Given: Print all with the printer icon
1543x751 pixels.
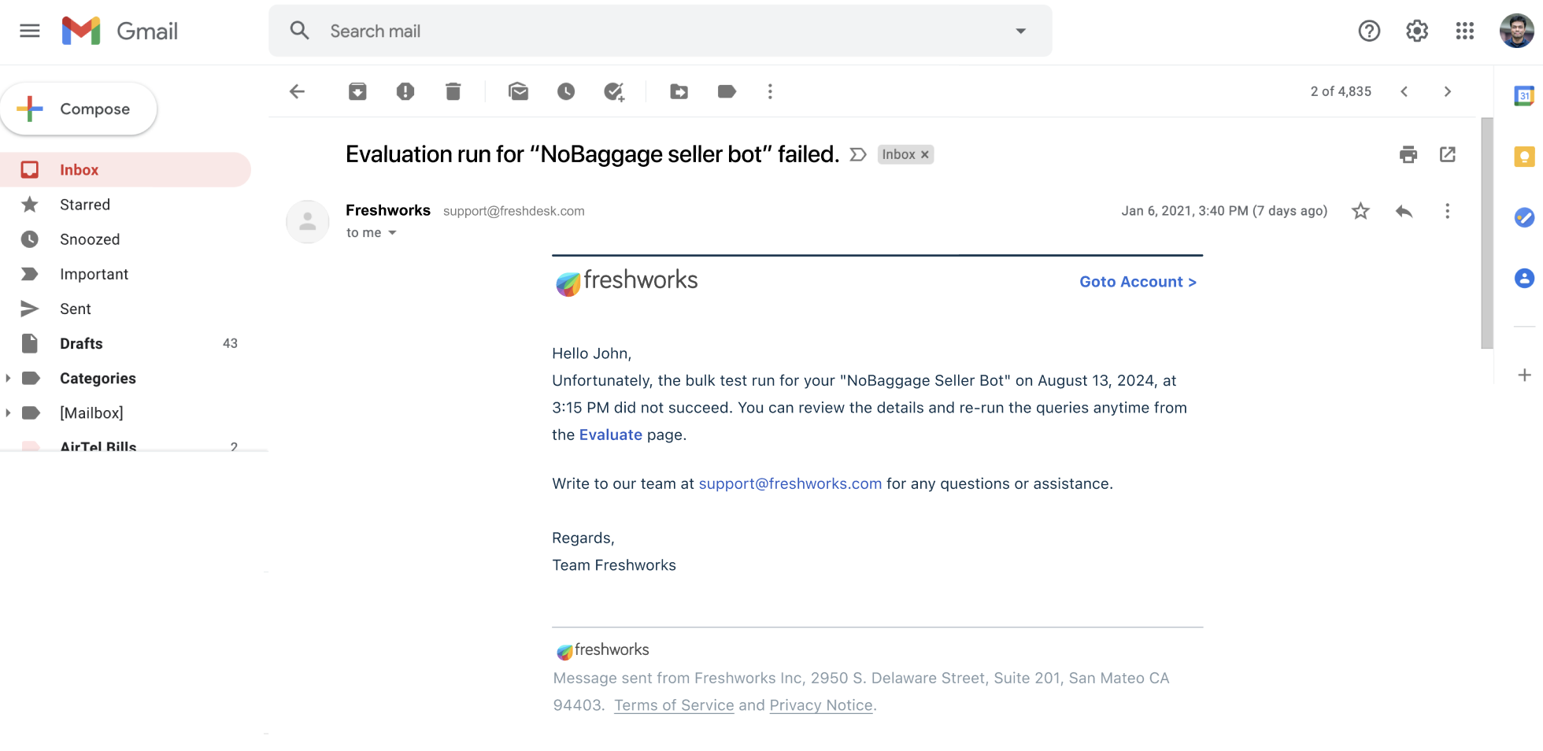Looking at the screenshot, I should coord(1408,154).
